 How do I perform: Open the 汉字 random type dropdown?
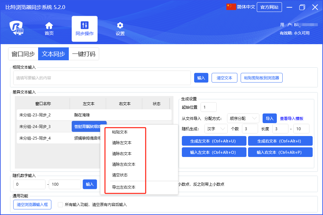(216, 129)
